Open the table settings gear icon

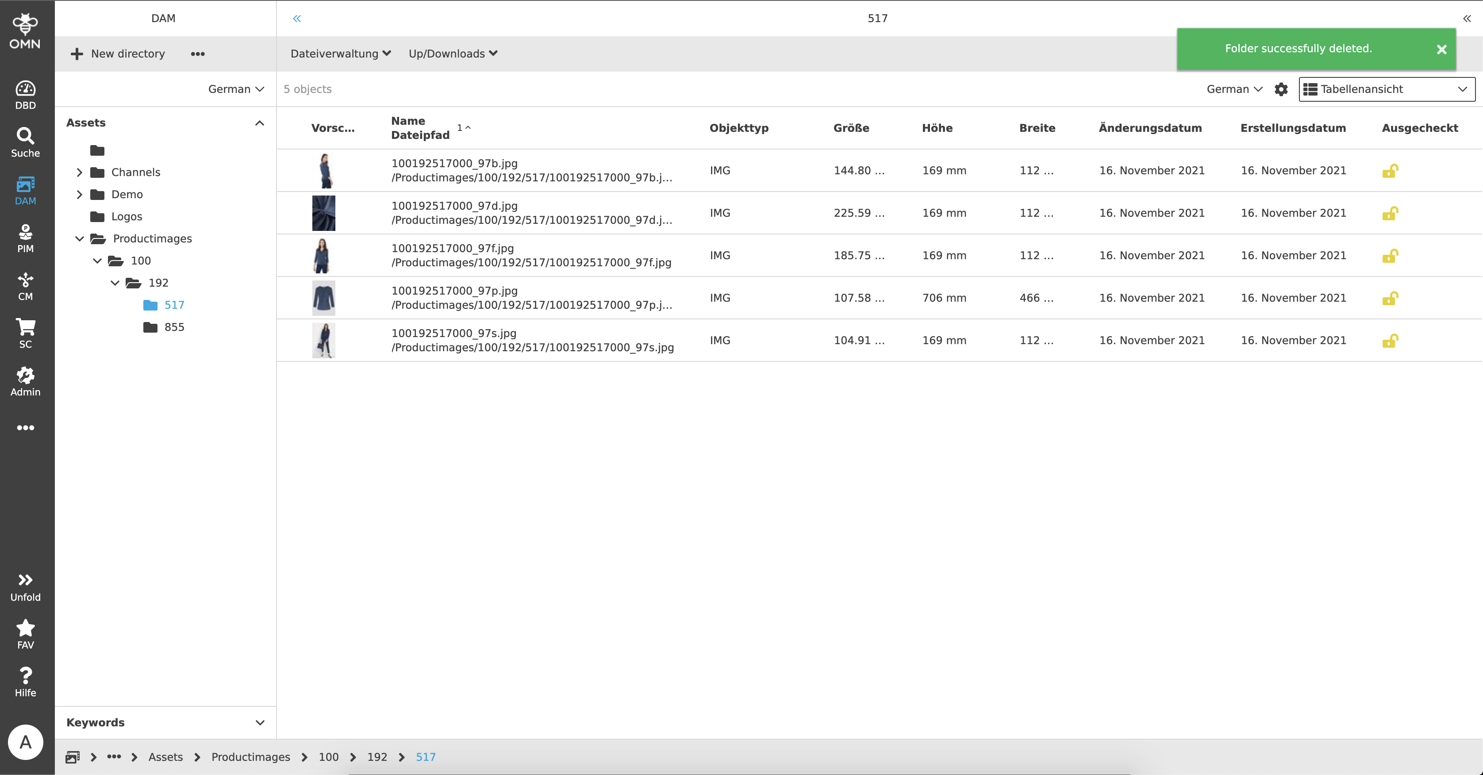click(x=1281, y=89)
